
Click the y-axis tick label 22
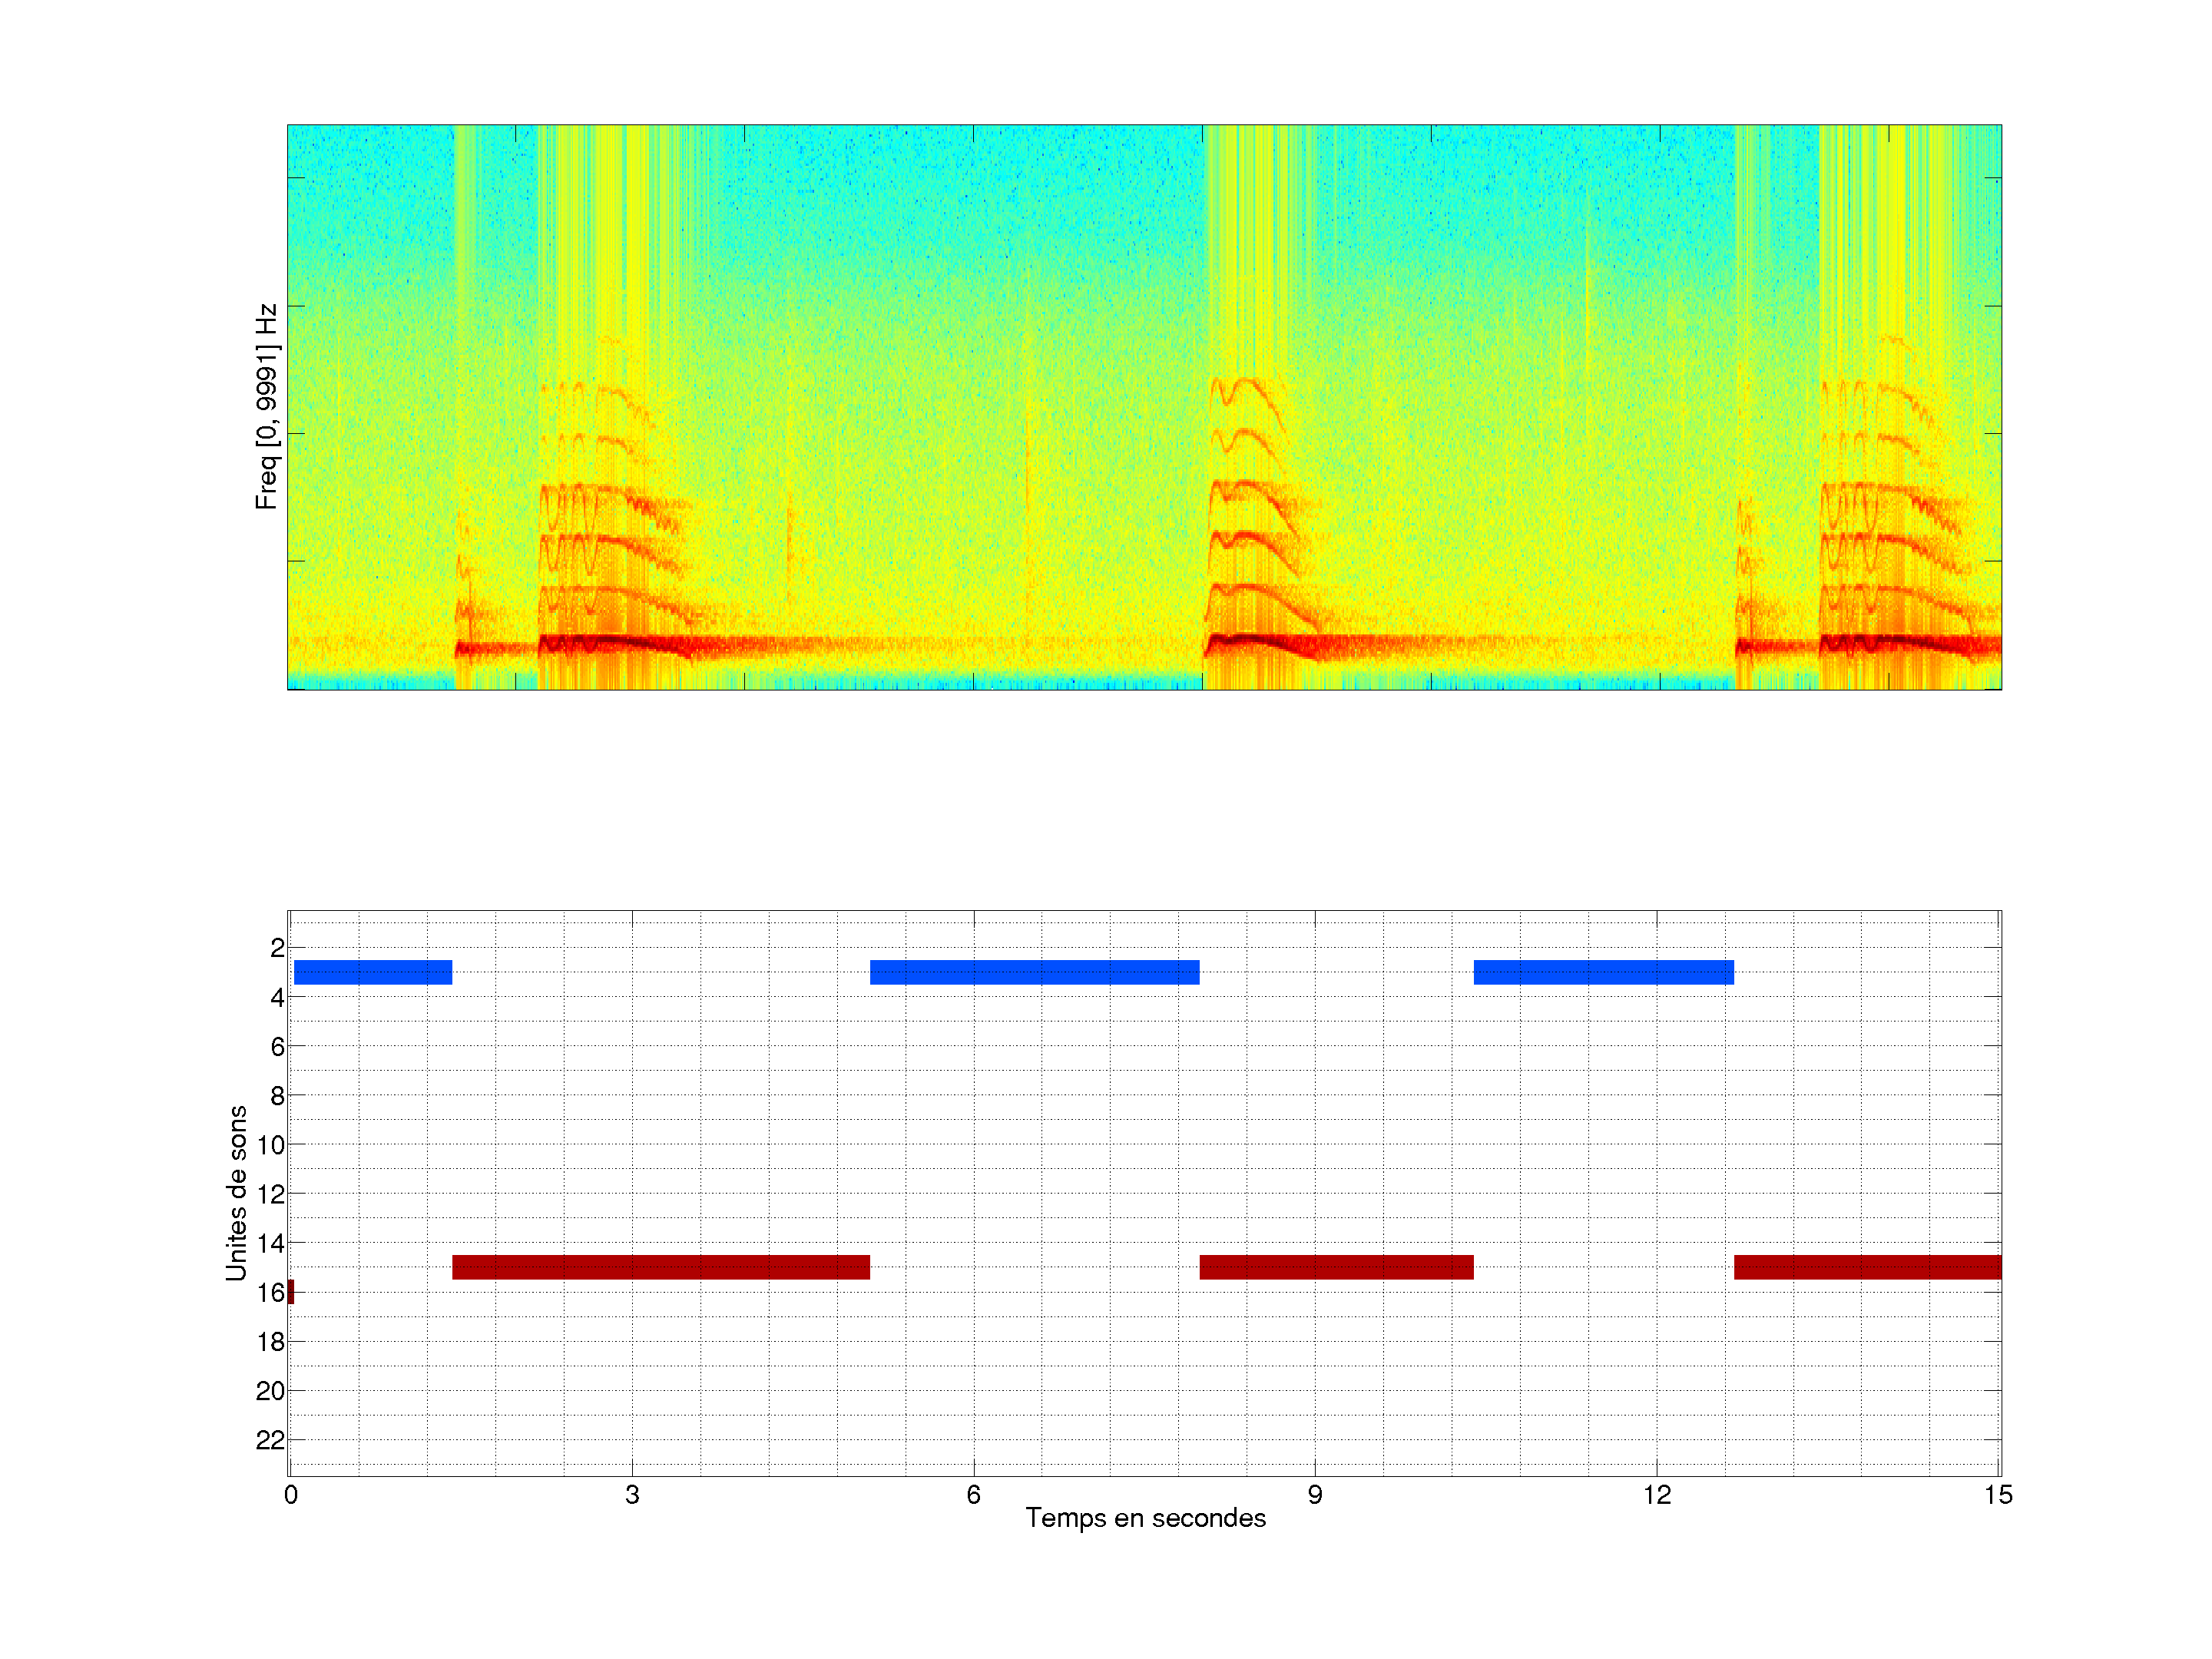(x=270, y=1440)
